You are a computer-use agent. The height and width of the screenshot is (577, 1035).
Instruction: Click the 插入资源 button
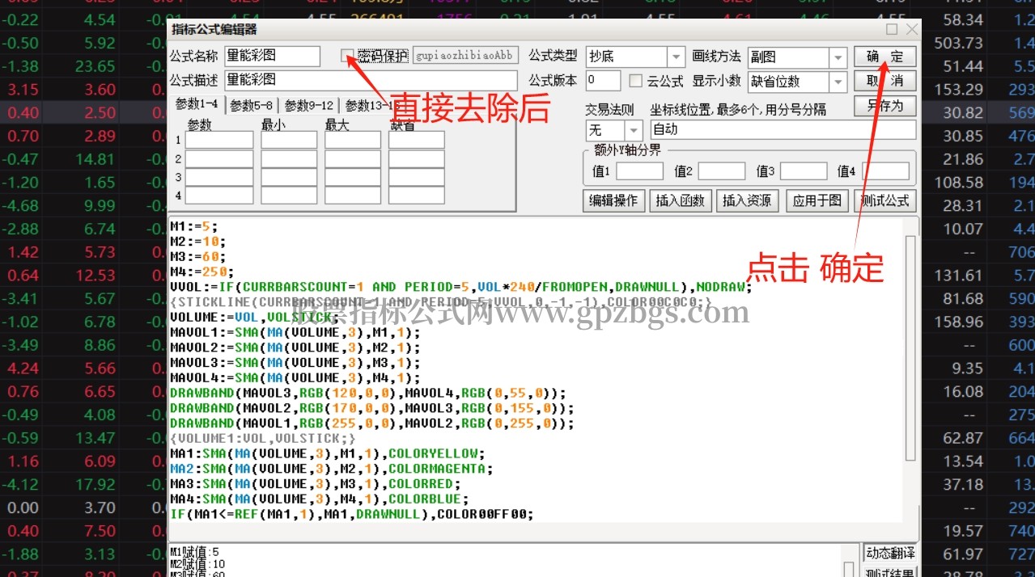[x=747, y=200]
